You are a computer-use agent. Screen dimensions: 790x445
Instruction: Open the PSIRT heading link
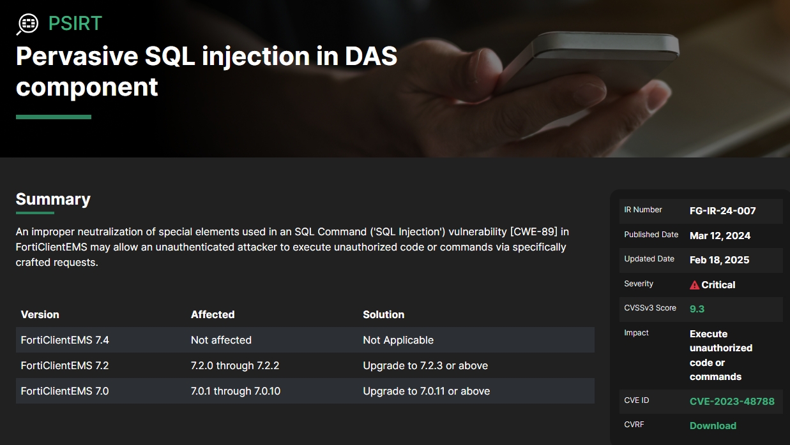[x=75, y=24]
